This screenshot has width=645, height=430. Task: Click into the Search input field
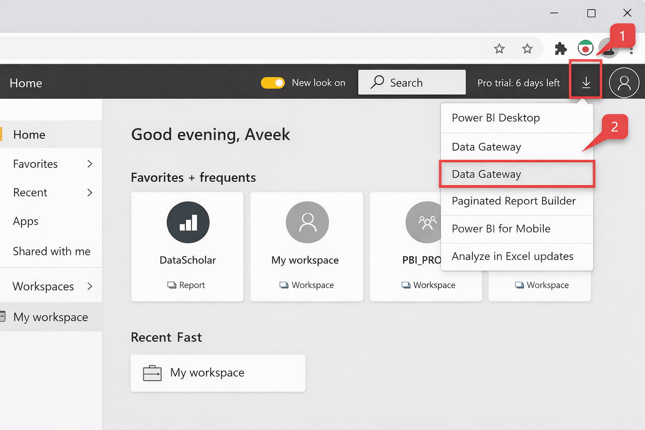[412, 82]
